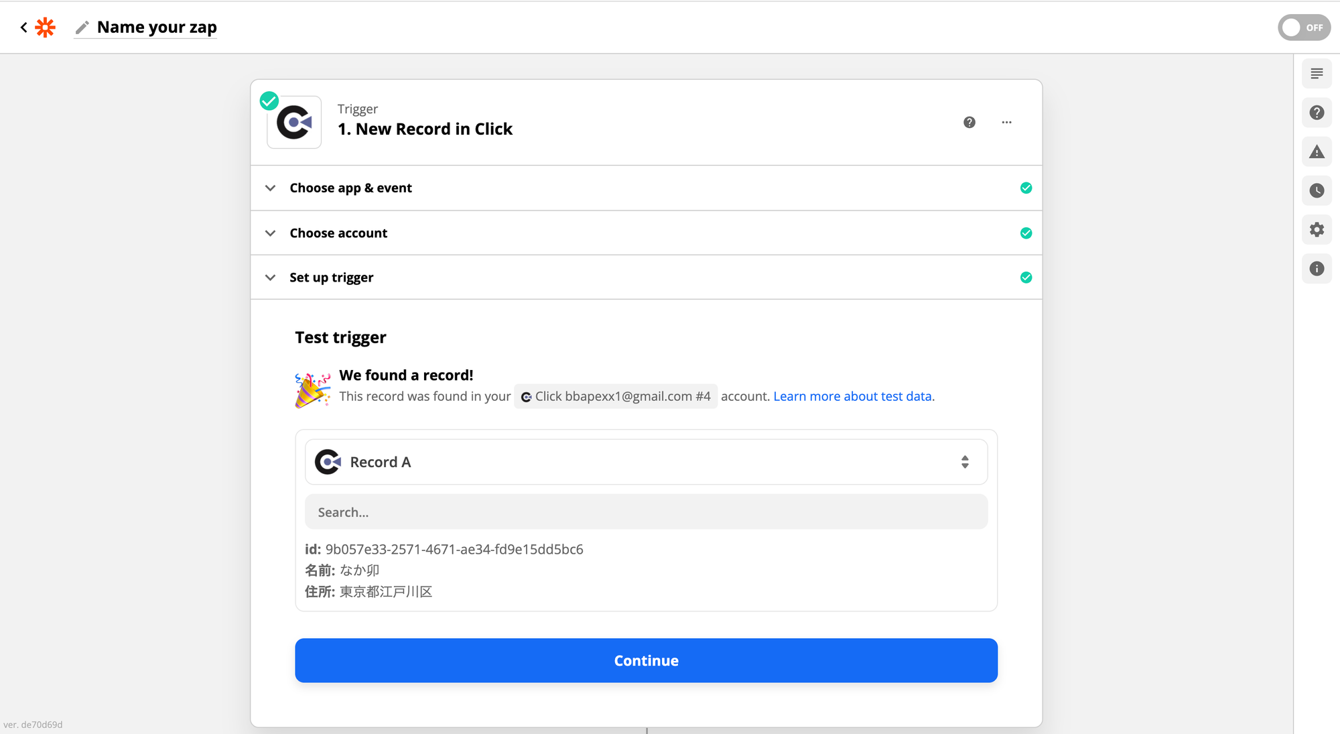
Task: Click pencil icon to rename the zap
Action: pyautogui.click(x=82, y=27)
